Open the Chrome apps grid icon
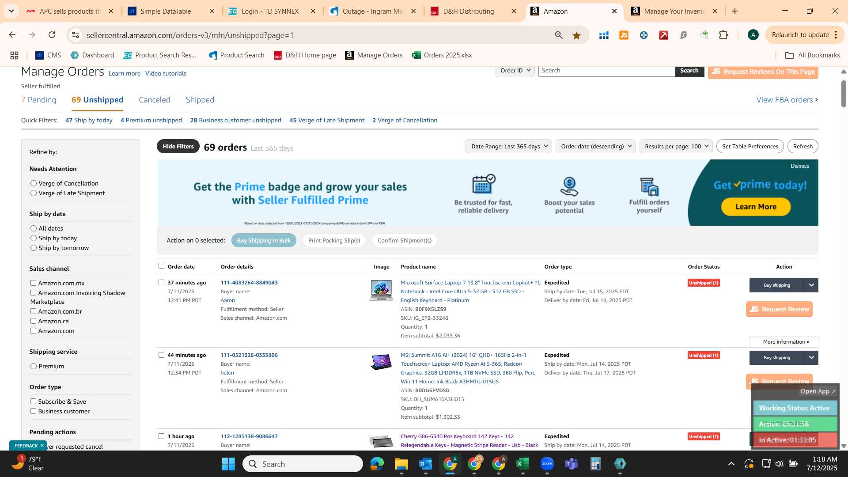The image size is (848, 477). pyautogui.click(x=14, y=55)
